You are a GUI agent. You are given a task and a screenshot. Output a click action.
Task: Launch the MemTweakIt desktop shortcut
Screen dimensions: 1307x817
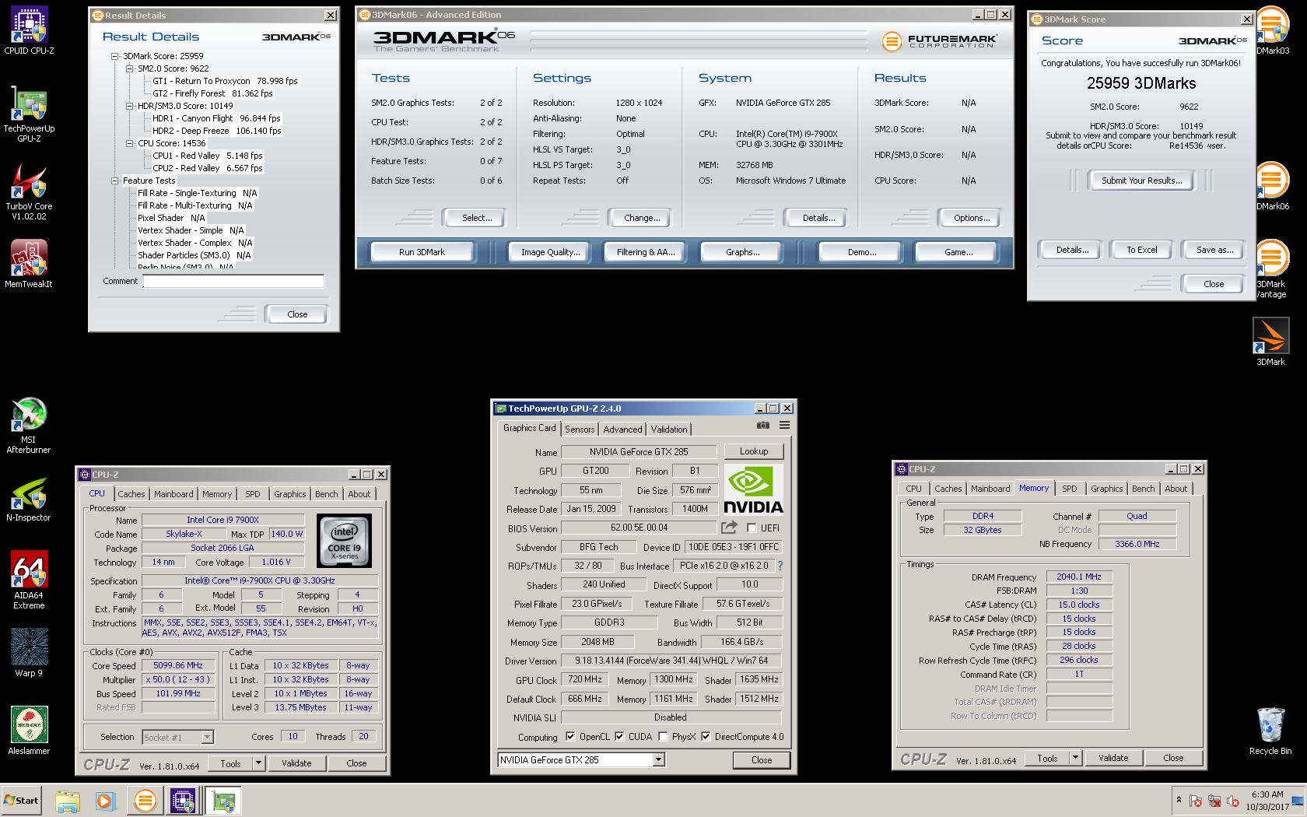coord(29,264)
